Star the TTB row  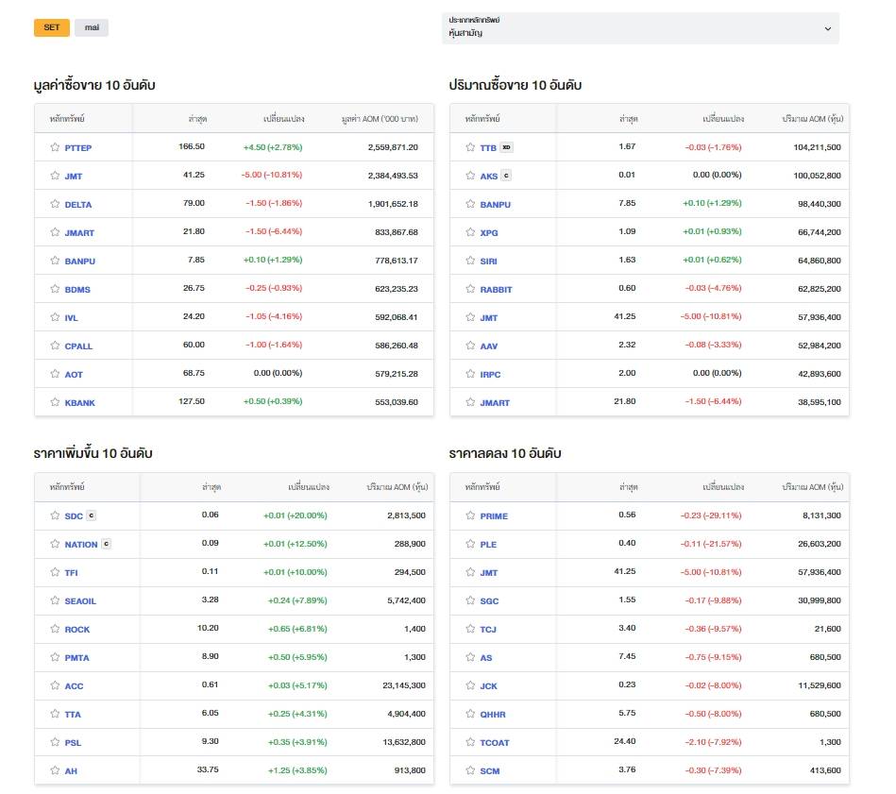tap(470, 147)
